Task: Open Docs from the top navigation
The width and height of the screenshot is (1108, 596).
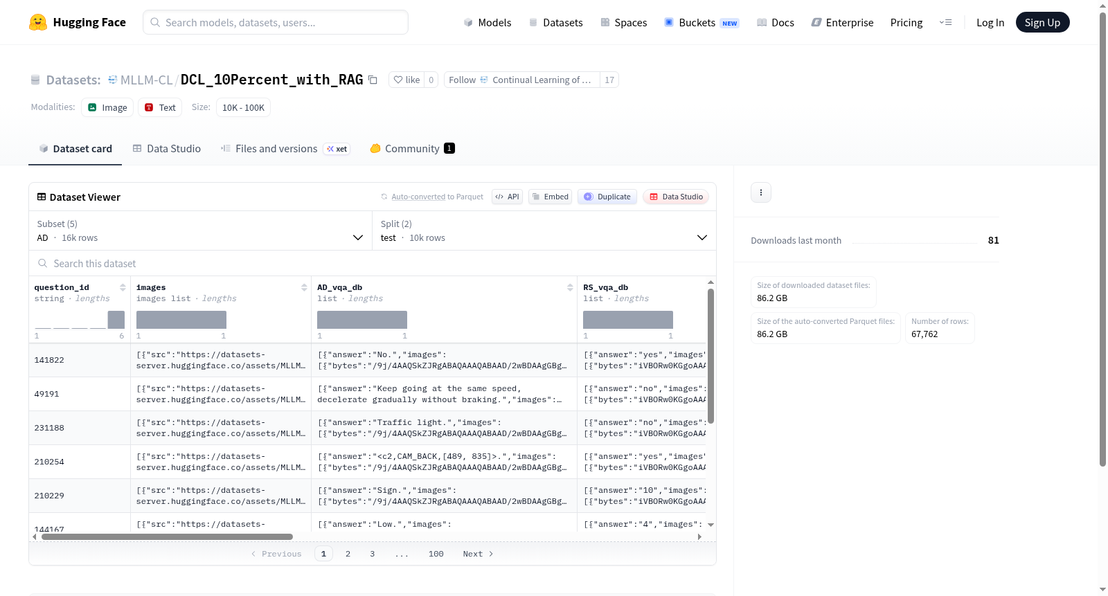Action: click(x=776, y=22)
